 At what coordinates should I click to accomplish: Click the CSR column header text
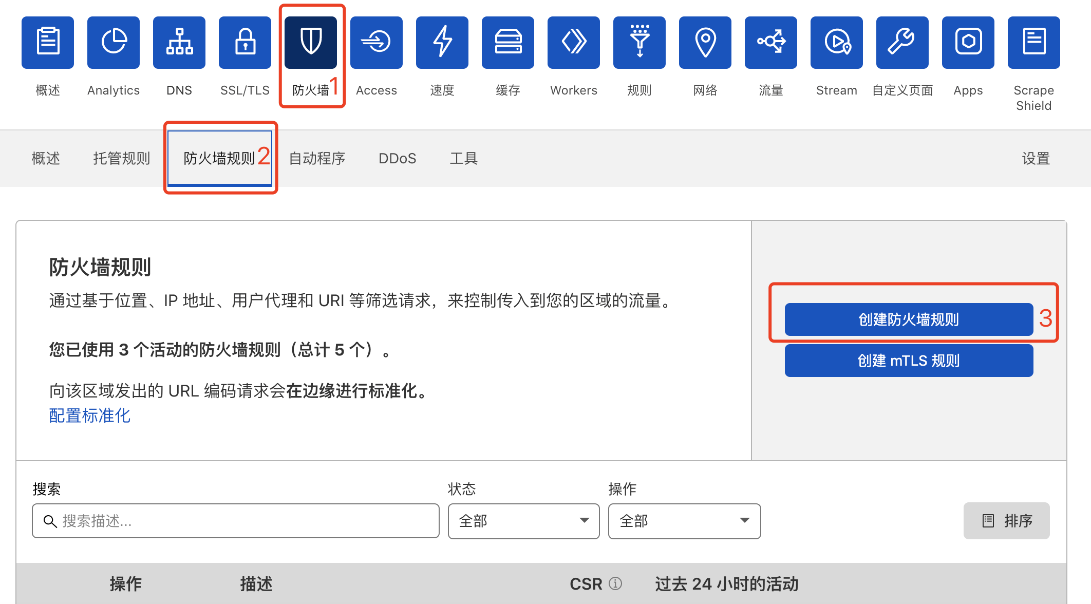(586, 583)
